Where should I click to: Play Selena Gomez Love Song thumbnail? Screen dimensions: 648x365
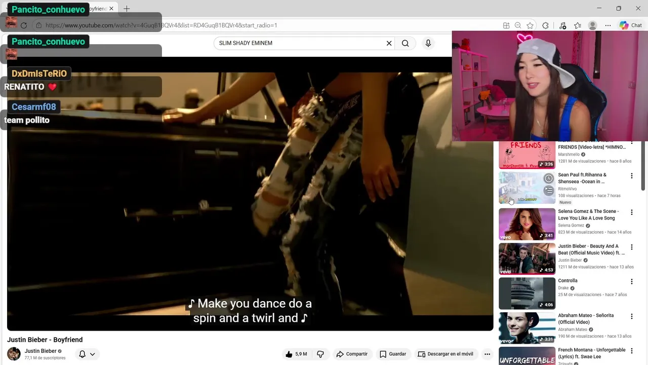(x=527, y=224)
